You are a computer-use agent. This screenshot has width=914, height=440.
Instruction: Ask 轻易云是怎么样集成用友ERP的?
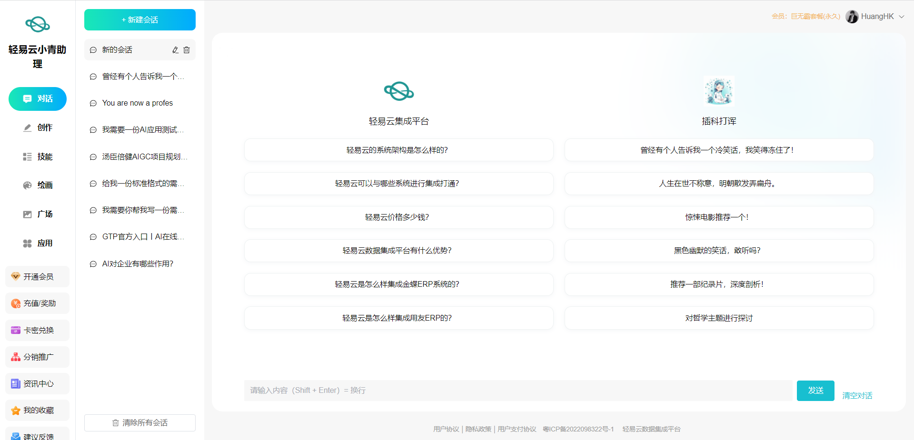point(399,318)
